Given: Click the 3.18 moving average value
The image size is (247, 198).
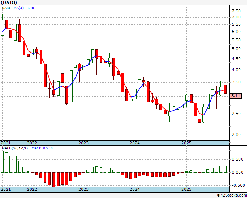Looking at the screenshot, I should pos(30,8).
